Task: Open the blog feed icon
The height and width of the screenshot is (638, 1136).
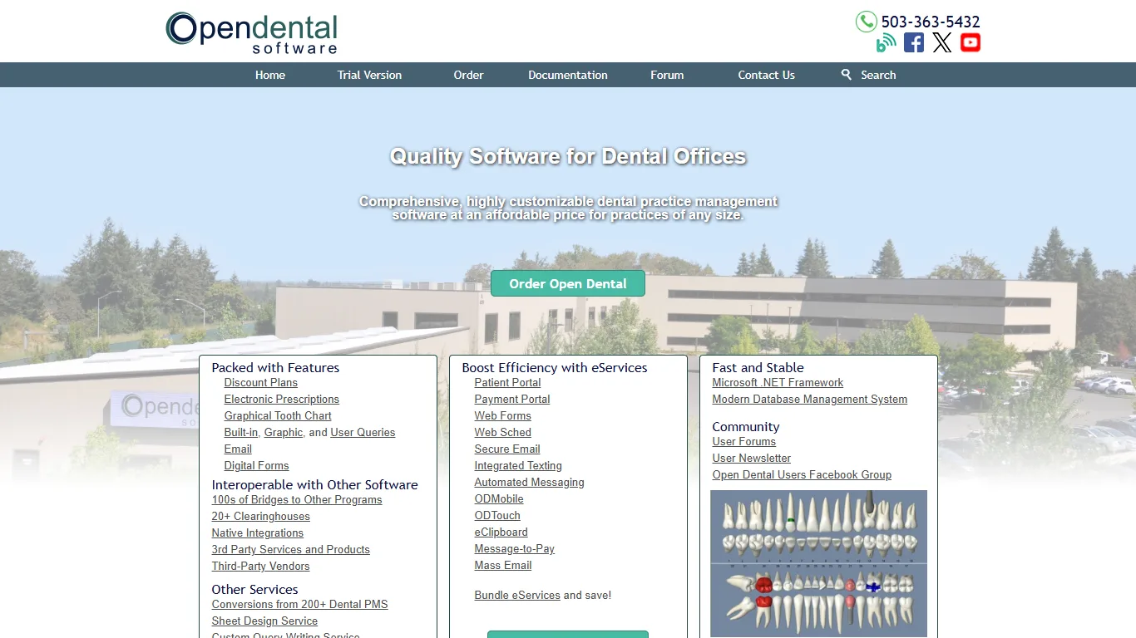Action: click(887, 42)
